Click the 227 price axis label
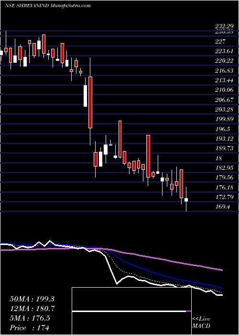Viewport: 239px width, 335px height. [x=220, y=42]
